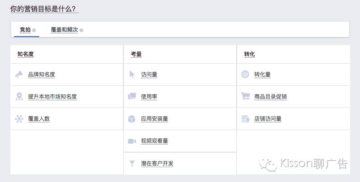Click the shopping cart icon for 商品目录促销

245,96
